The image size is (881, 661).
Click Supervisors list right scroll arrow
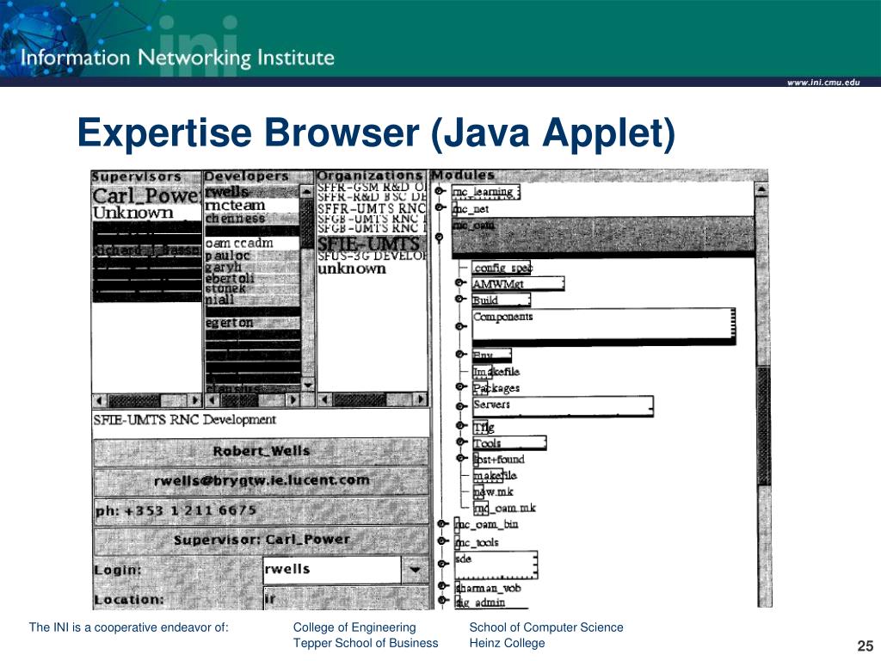tap(195, 400)
